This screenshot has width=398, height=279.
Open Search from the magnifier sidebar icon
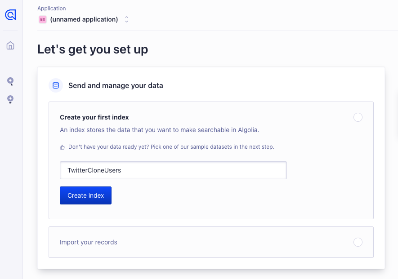point(10,81)
